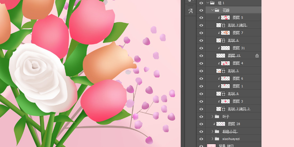Viewport: 294px width, 147px height.
Task: Select the group name 花瓣
Action: click(x=226, y=10)
